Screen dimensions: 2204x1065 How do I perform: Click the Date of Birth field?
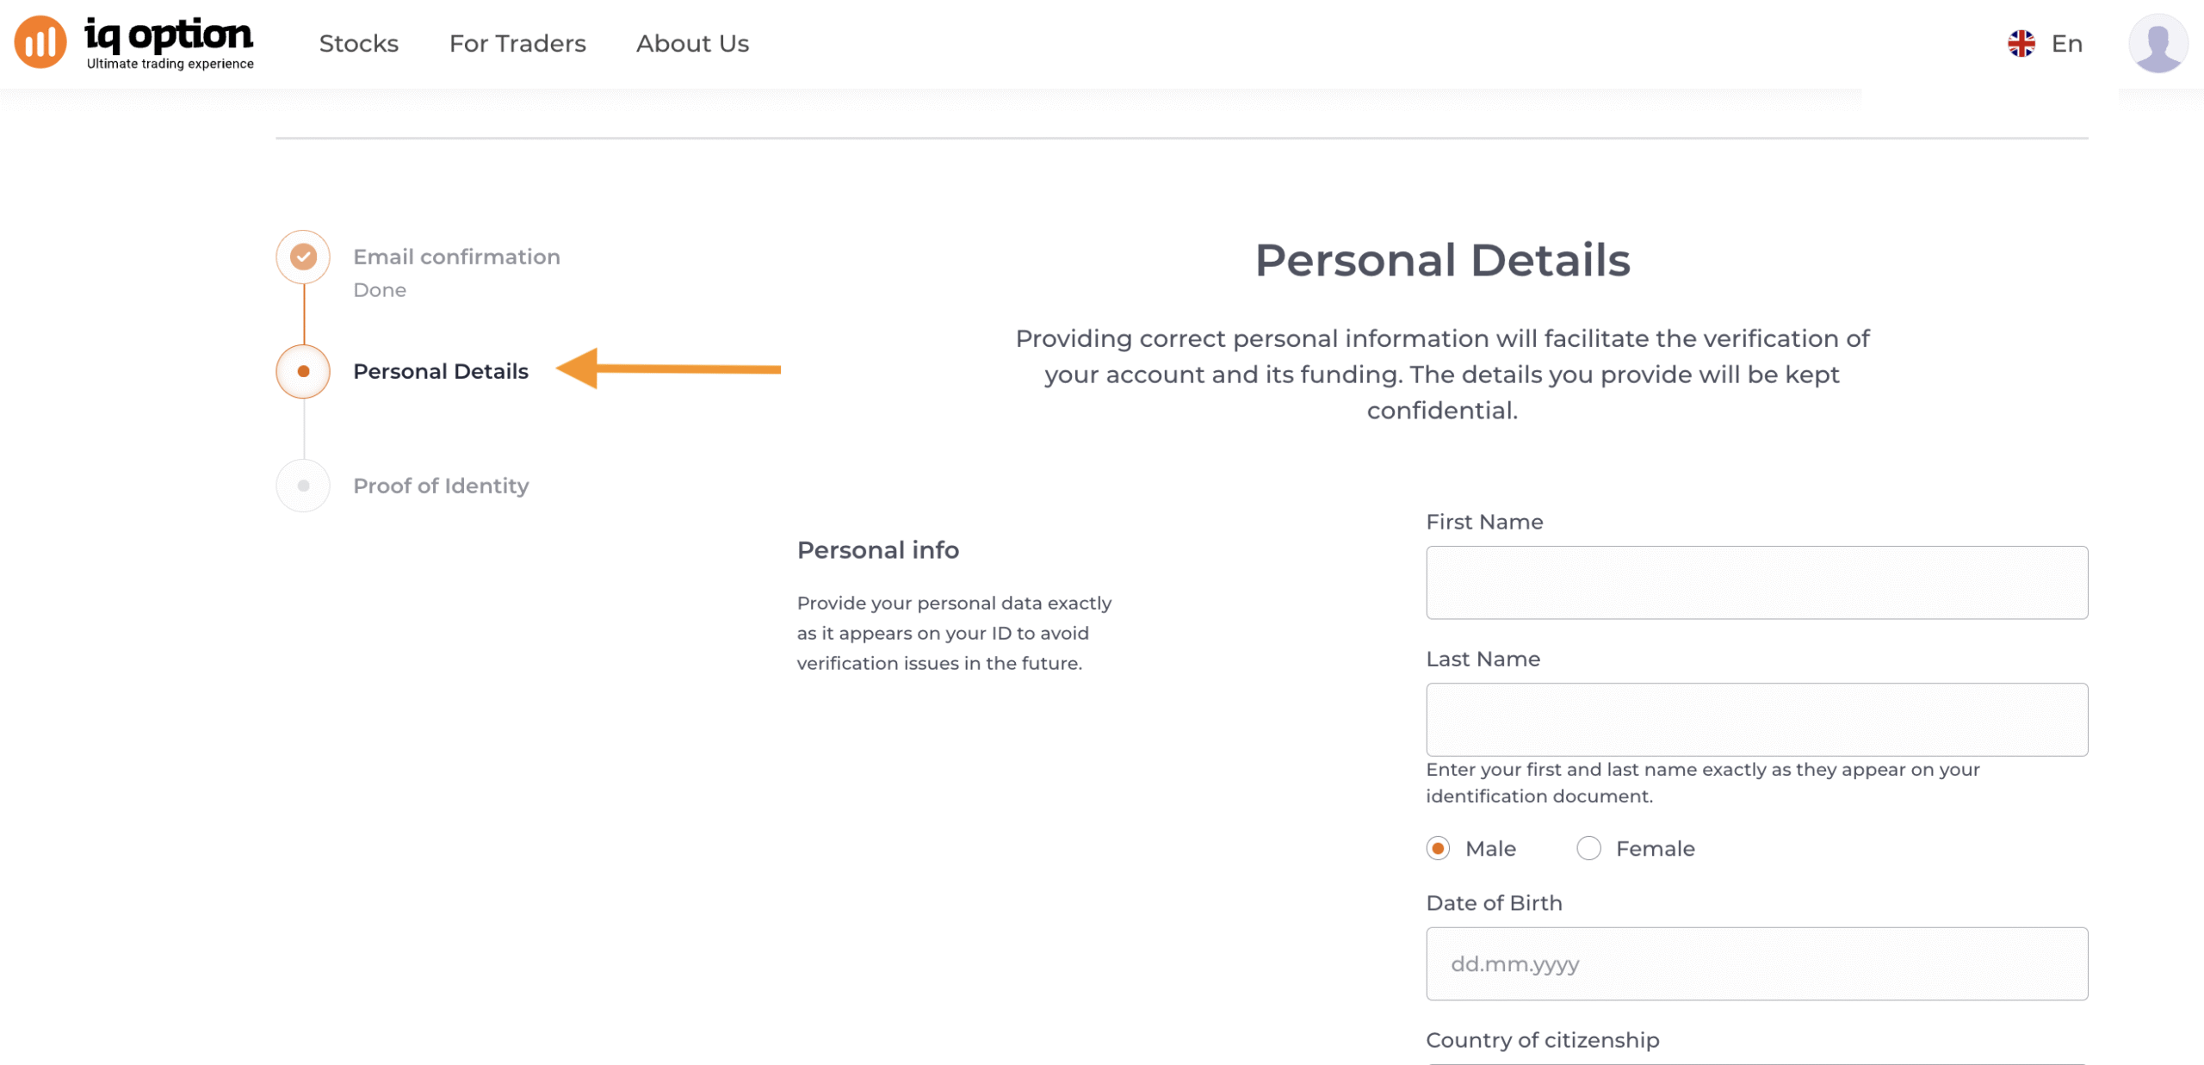(x=1755, y=963)
